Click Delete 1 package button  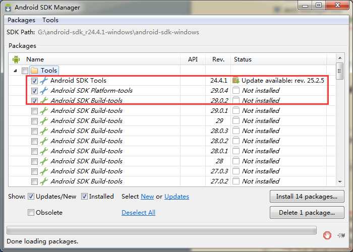point(307,212)
